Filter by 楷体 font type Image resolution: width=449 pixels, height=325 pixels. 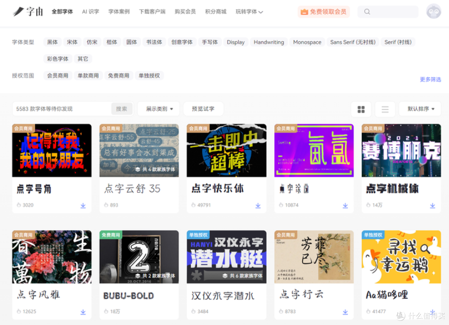pos(112,42)
